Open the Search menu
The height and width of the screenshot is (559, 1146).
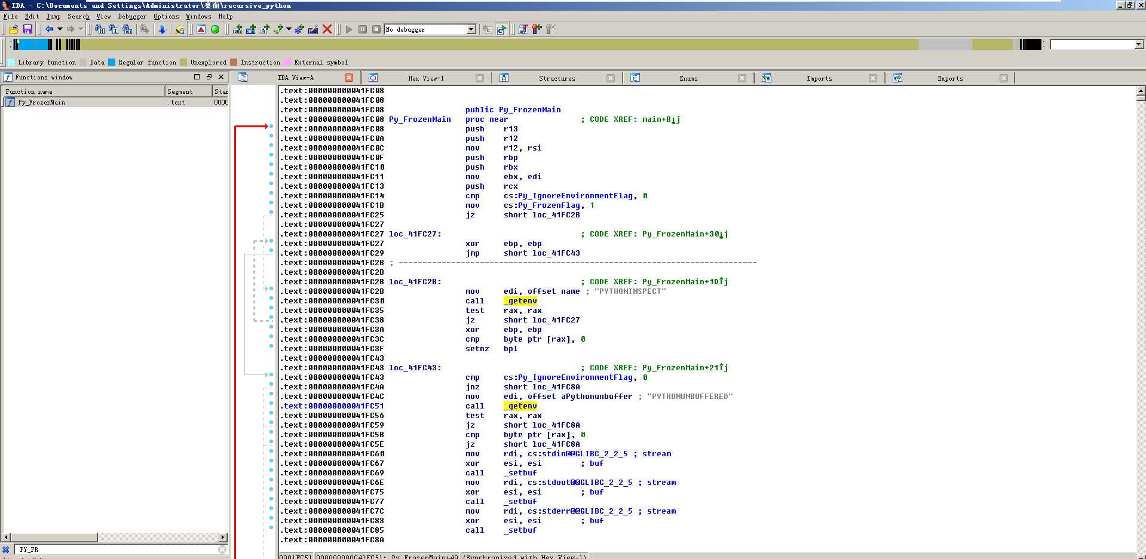point(78,16)
